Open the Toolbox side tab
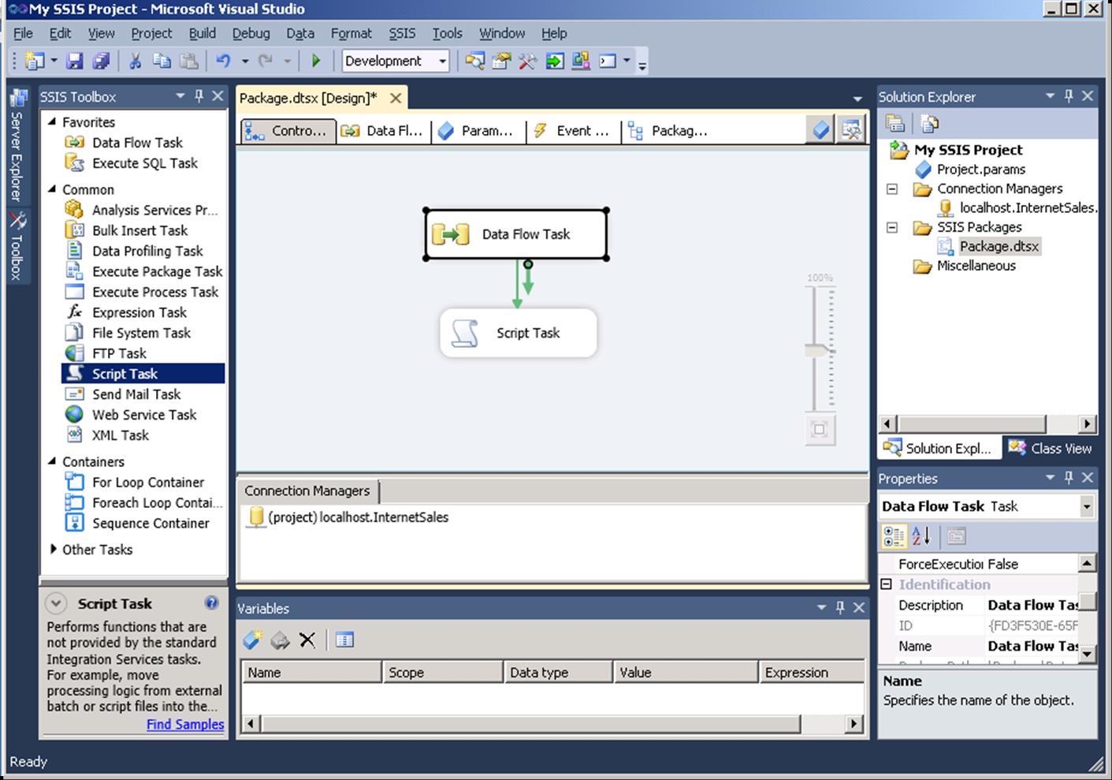Screen dimensions: 1112x780 (17, 247)
